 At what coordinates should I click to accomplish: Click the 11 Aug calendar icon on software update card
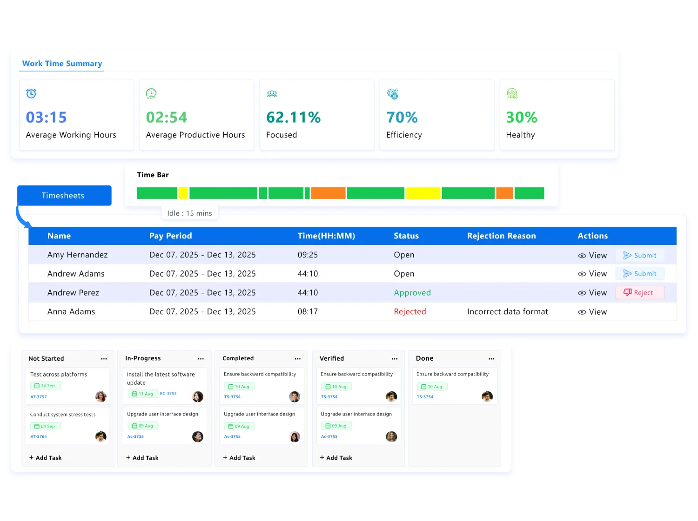(x=134, y=394)
